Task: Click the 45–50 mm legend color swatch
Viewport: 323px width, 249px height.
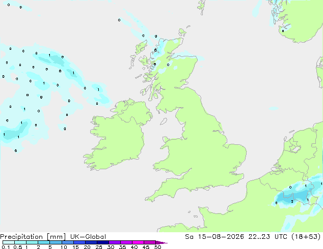Action: click(x=150, y=242)
